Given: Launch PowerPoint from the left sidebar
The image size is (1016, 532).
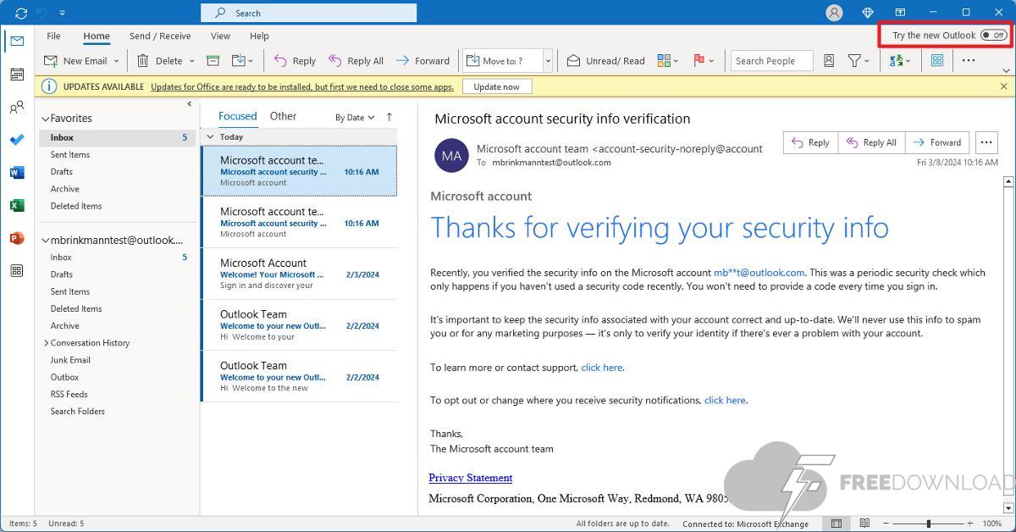Looking at the screenshot, I should pos(16,239).
